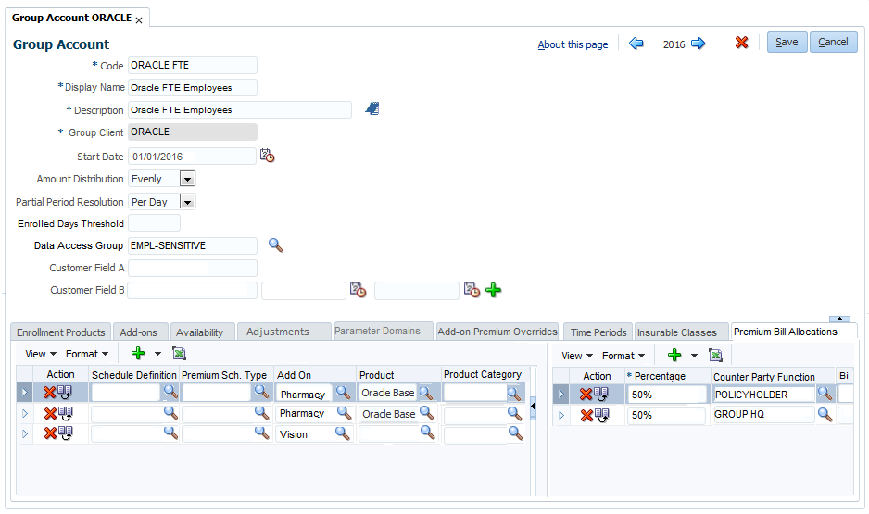Delete the Vision add-on row

(x=50, y=433)
